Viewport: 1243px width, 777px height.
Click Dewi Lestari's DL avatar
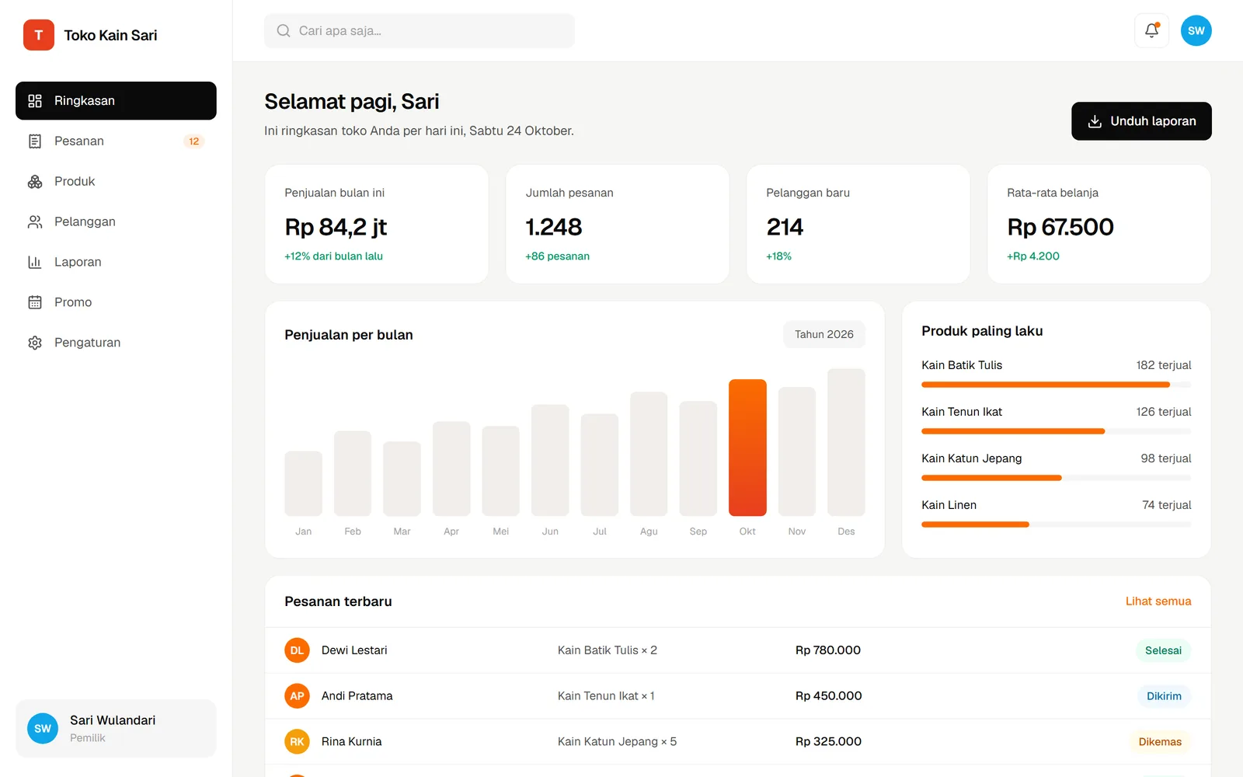point(297,650)
